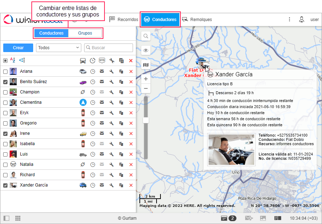Click Champion's unassigned unit icon

83,92
